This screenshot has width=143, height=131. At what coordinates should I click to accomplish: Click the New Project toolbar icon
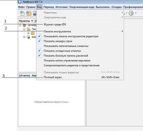pyautogui.click(x=29, y=13)
